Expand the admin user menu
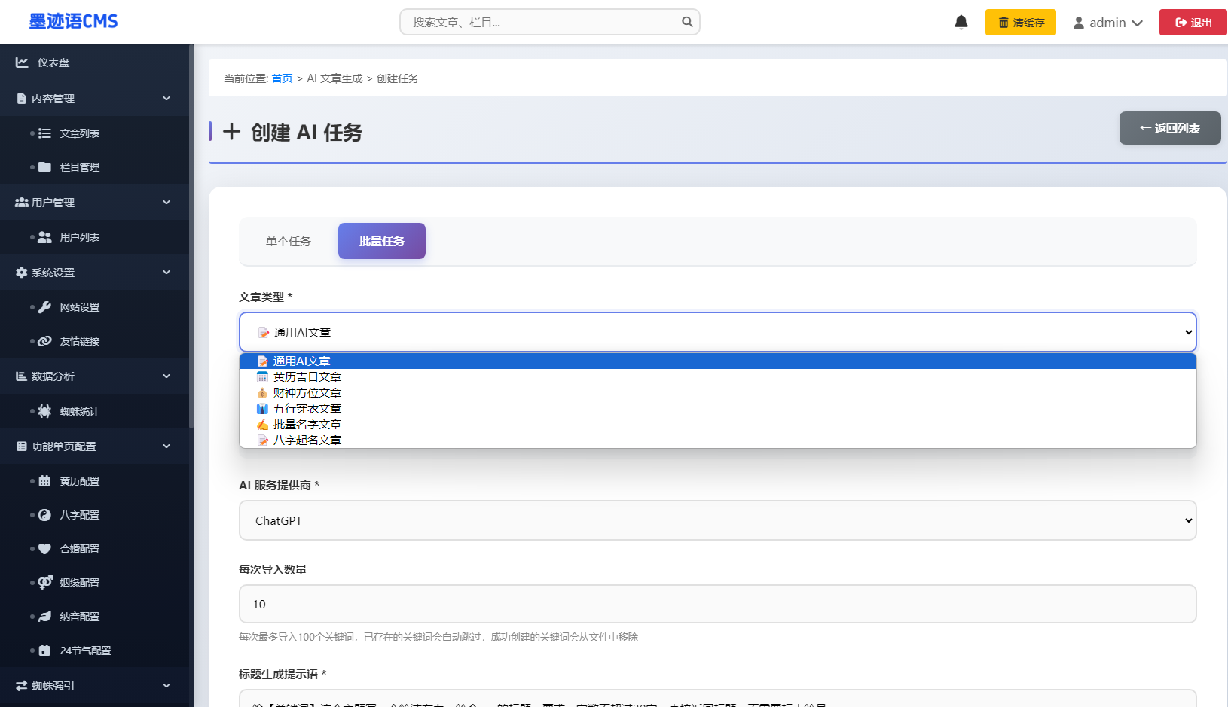This screenshot has height=707, width=1228. 1107,23
